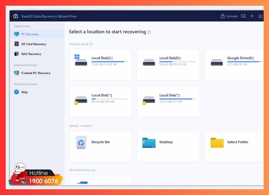
Task: Click the "590.49 GB/931.50 GB" text
Action: pyautogui.click(x=173, y=64)
